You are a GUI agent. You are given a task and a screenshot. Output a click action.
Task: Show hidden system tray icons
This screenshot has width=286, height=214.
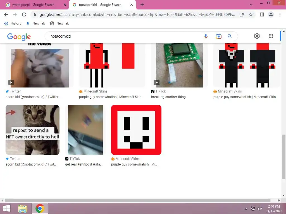click(x=246, y=208)
